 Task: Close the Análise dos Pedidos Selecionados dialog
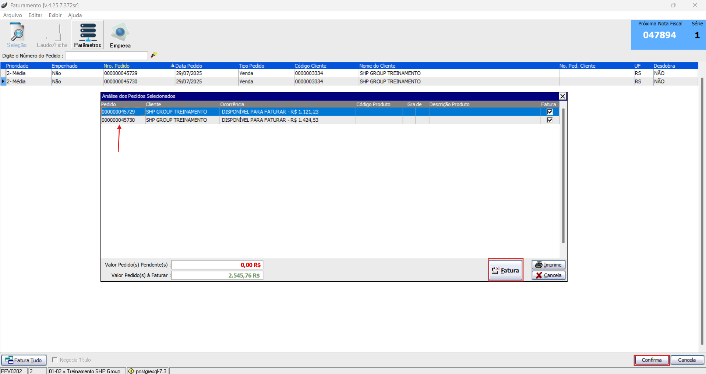pos(562,96)
